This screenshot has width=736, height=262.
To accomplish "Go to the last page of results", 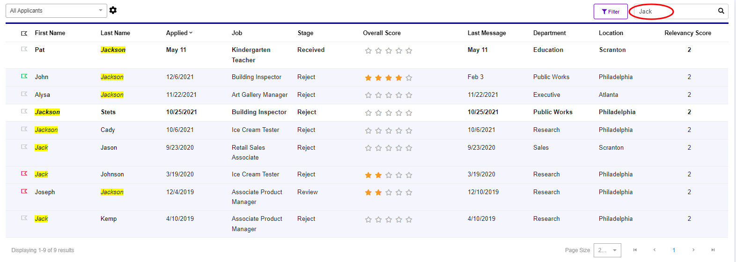I will [713, 250].
